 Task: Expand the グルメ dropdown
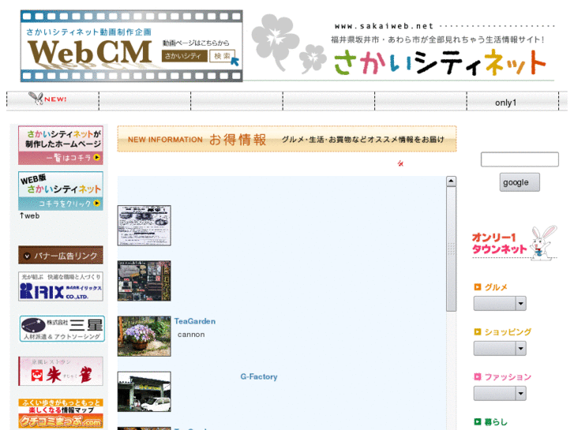(500, 304)
